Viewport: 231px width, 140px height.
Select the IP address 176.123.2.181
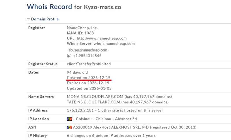[x=80, y=110]
